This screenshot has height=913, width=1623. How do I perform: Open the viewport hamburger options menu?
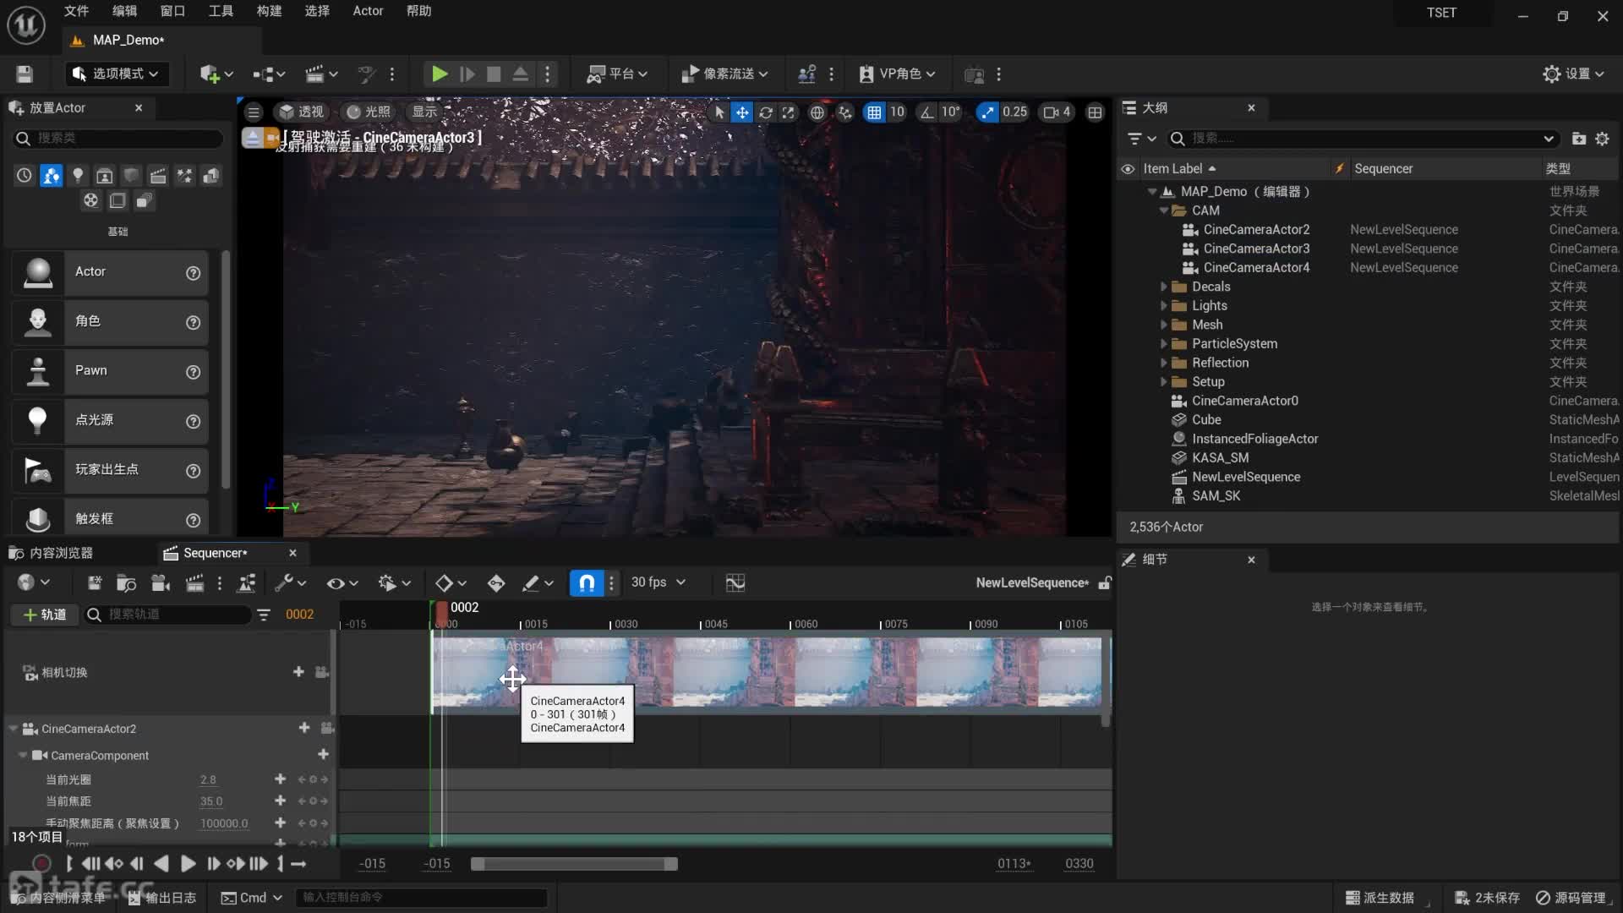click(x=254, y=112)
